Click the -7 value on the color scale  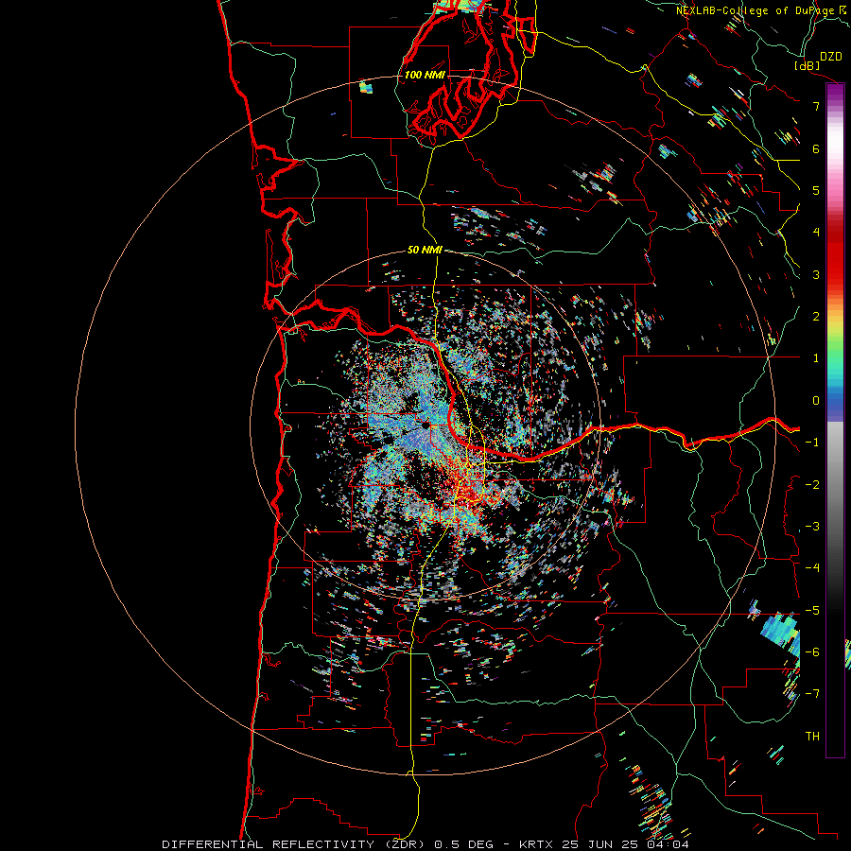click(812, 694)
